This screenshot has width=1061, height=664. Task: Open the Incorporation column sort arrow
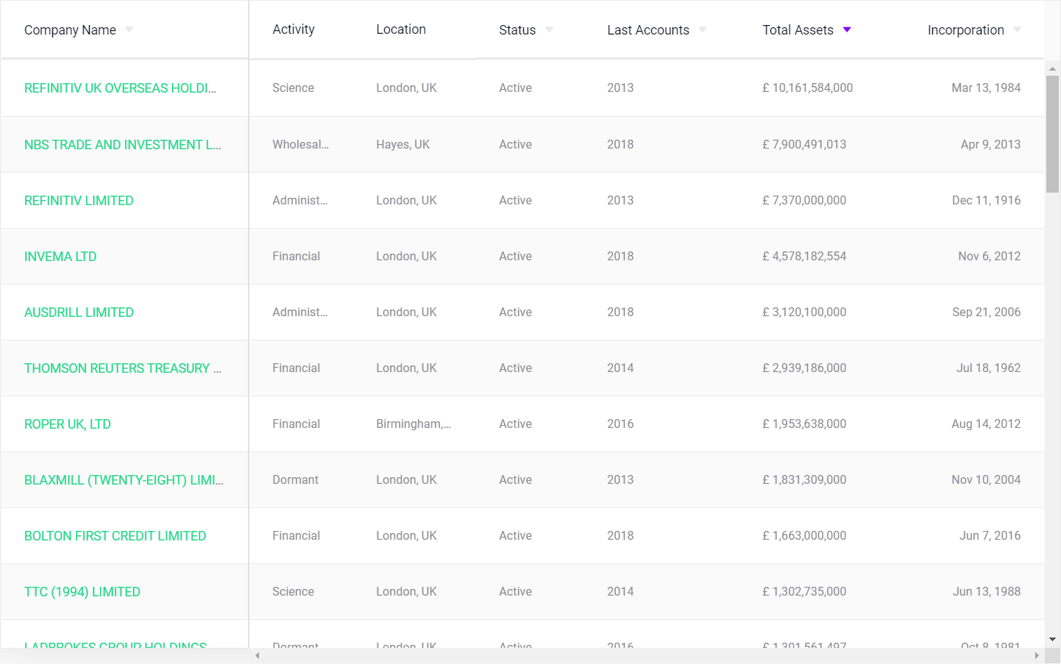pos(1018,30)
